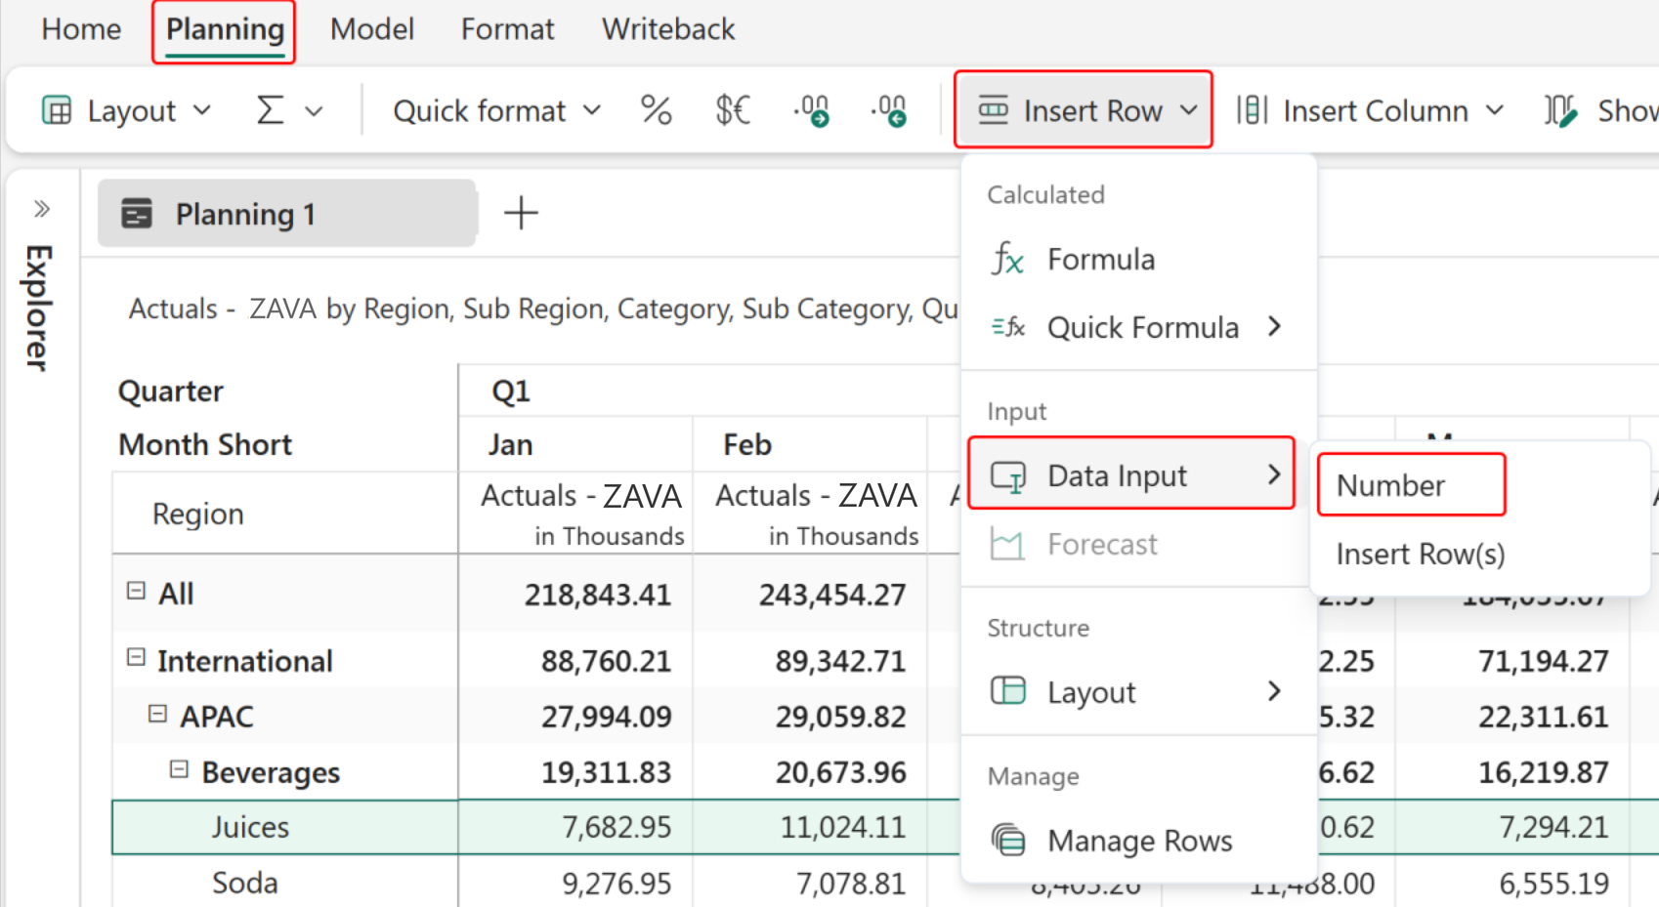Collapse the All row
The height and width of the screenshot is (907, 1659).
[136, 591]
